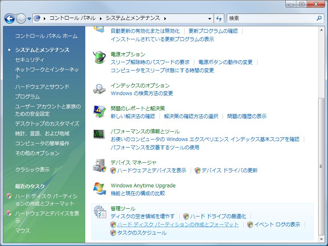Click the Control Panel icon in the address bar
The width and height of the screenshot is (328, 246).
pyautogui.click(x=37, y=18)
